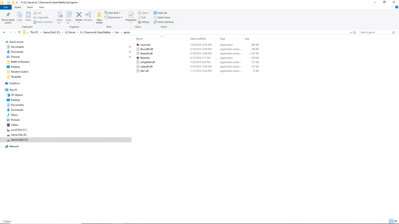The width and height of the screenshot is (399, 224).
Task: Open recent locations dropdown arrow
Action: (15, 33)
